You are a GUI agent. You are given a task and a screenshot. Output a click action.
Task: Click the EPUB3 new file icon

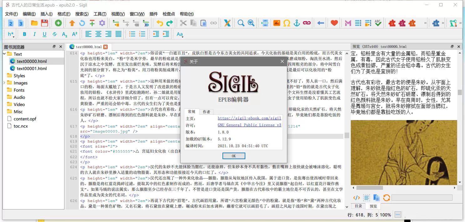click(21, 23)
